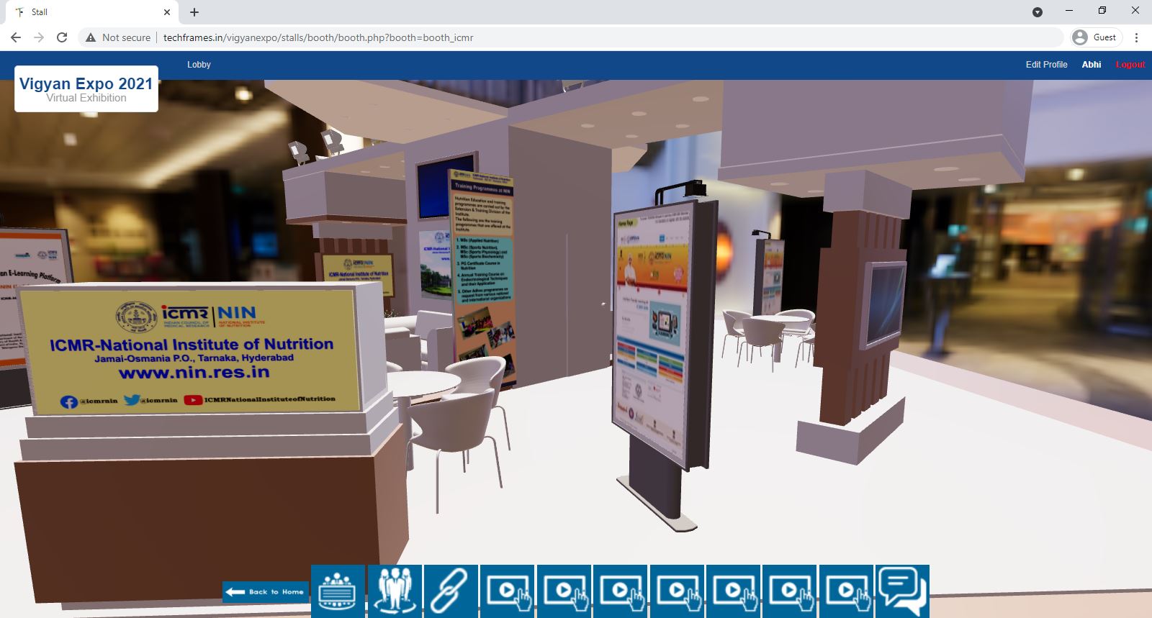The width and height of the screenshot is (1152, 618).
Task: Open the Training Programmes standee poster
Action: pyautogui.click(x=482, y=266)
